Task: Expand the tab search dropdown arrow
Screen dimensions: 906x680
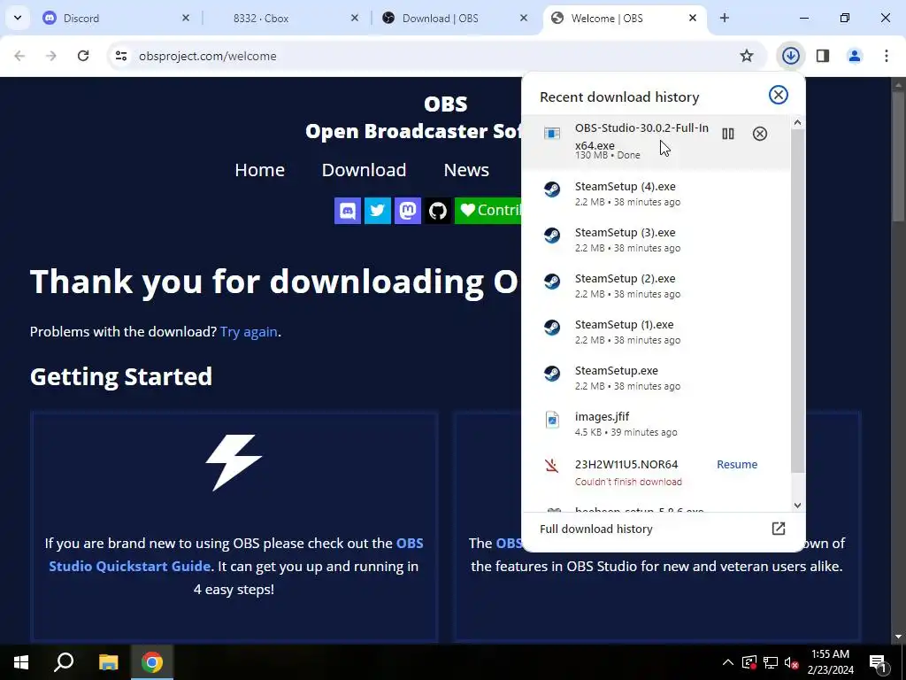Action: [18, 18]
